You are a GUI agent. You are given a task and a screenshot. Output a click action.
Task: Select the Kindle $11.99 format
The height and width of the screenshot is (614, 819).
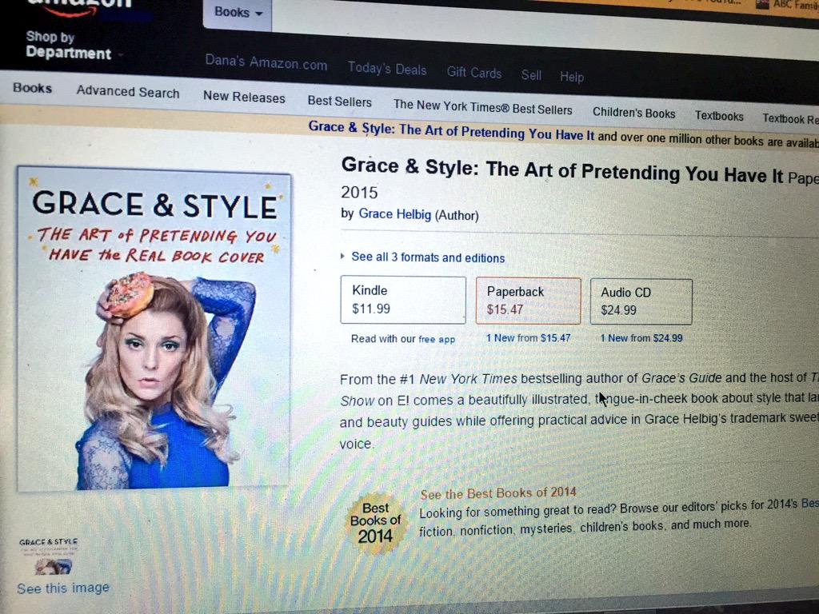tap(403, 300)
